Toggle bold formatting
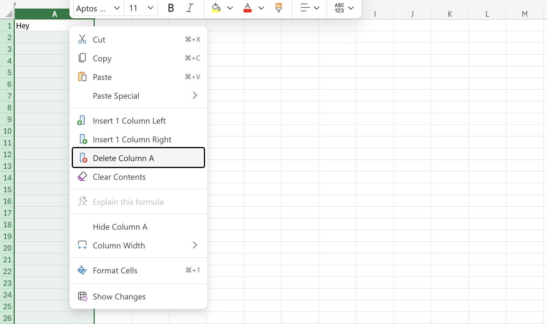The width and height of the screenshot is (547, 324). (170, 8)
